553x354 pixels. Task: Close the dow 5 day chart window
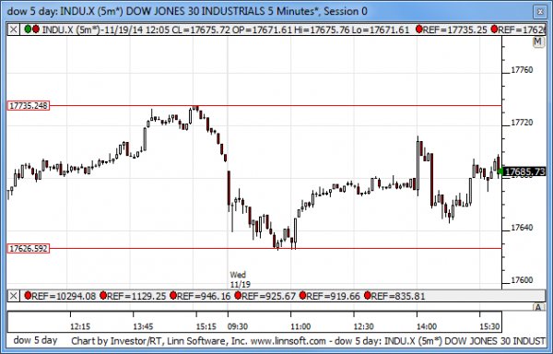coord(540,12)
